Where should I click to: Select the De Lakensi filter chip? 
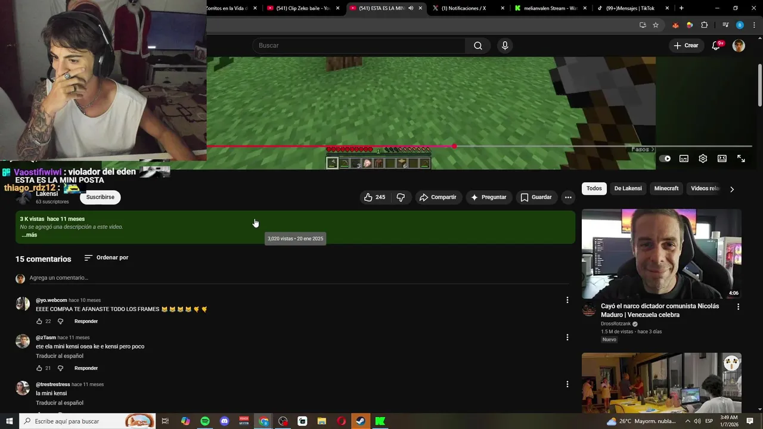628,189
